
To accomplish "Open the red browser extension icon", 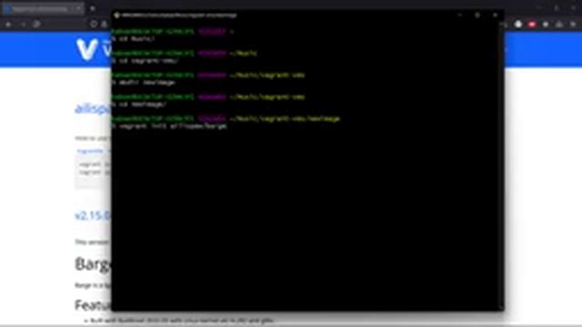I will pos(532,25).
